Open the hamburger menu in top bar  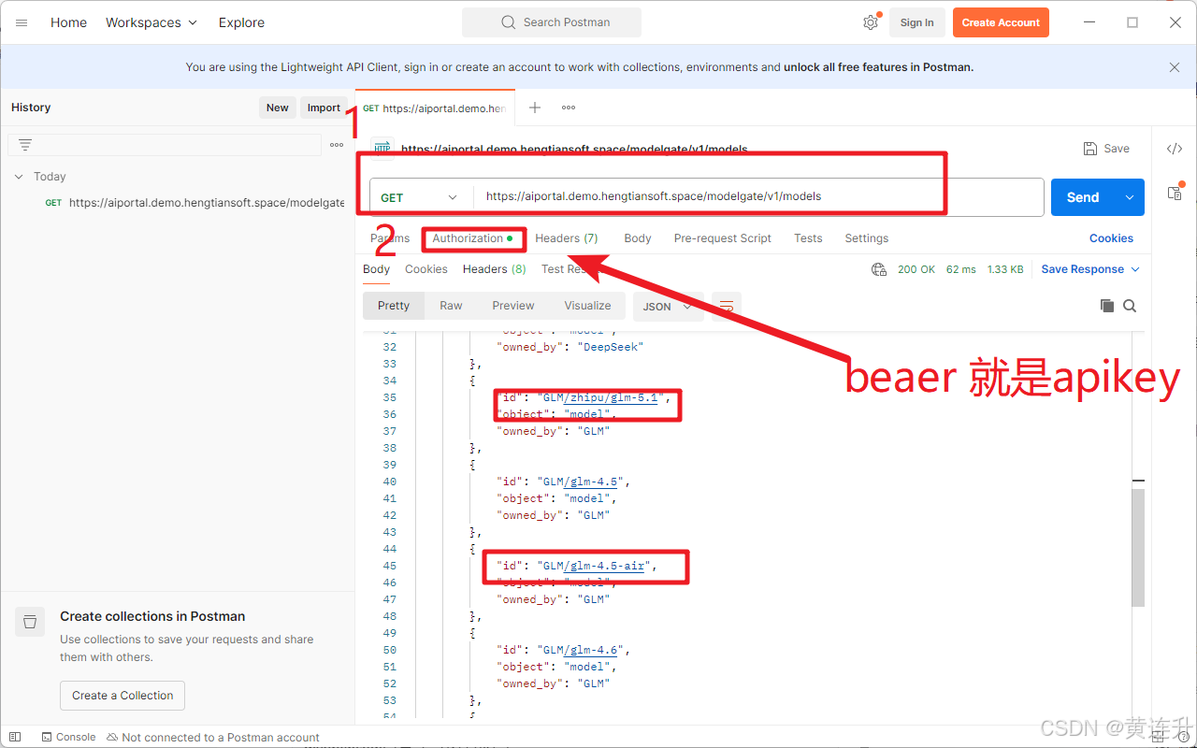tap(22, 22)
